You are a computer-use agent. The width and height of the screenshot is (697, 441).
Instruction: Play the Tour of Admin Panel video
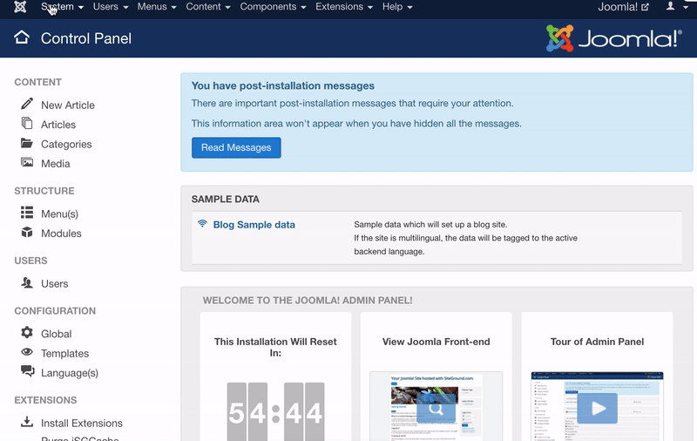597,408
